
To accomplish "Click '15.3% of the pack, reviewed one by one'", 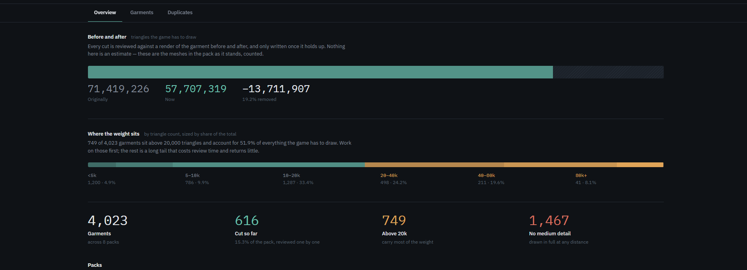I will click(277, 242).
